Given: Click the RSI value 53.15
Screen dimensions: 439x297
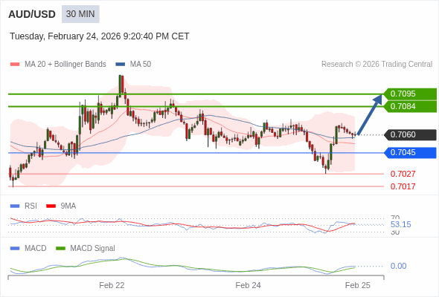Looking at the screenshot, I should [x=400, y=224].
